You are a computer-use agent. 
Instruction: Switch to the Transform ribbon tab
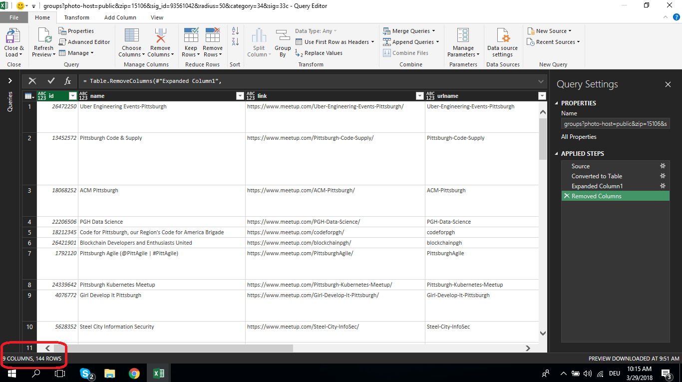click(x=76, y=17)
